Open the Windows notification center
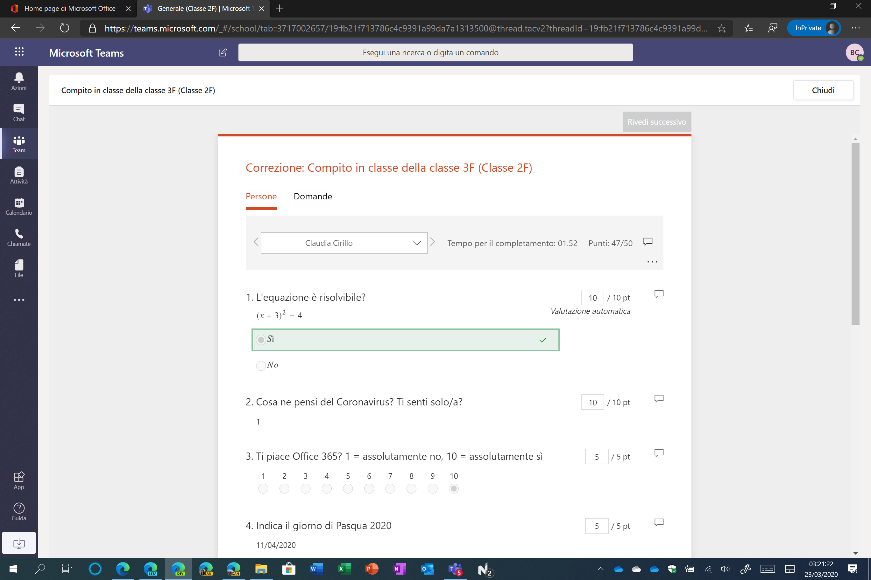 [x=853, y=569]
